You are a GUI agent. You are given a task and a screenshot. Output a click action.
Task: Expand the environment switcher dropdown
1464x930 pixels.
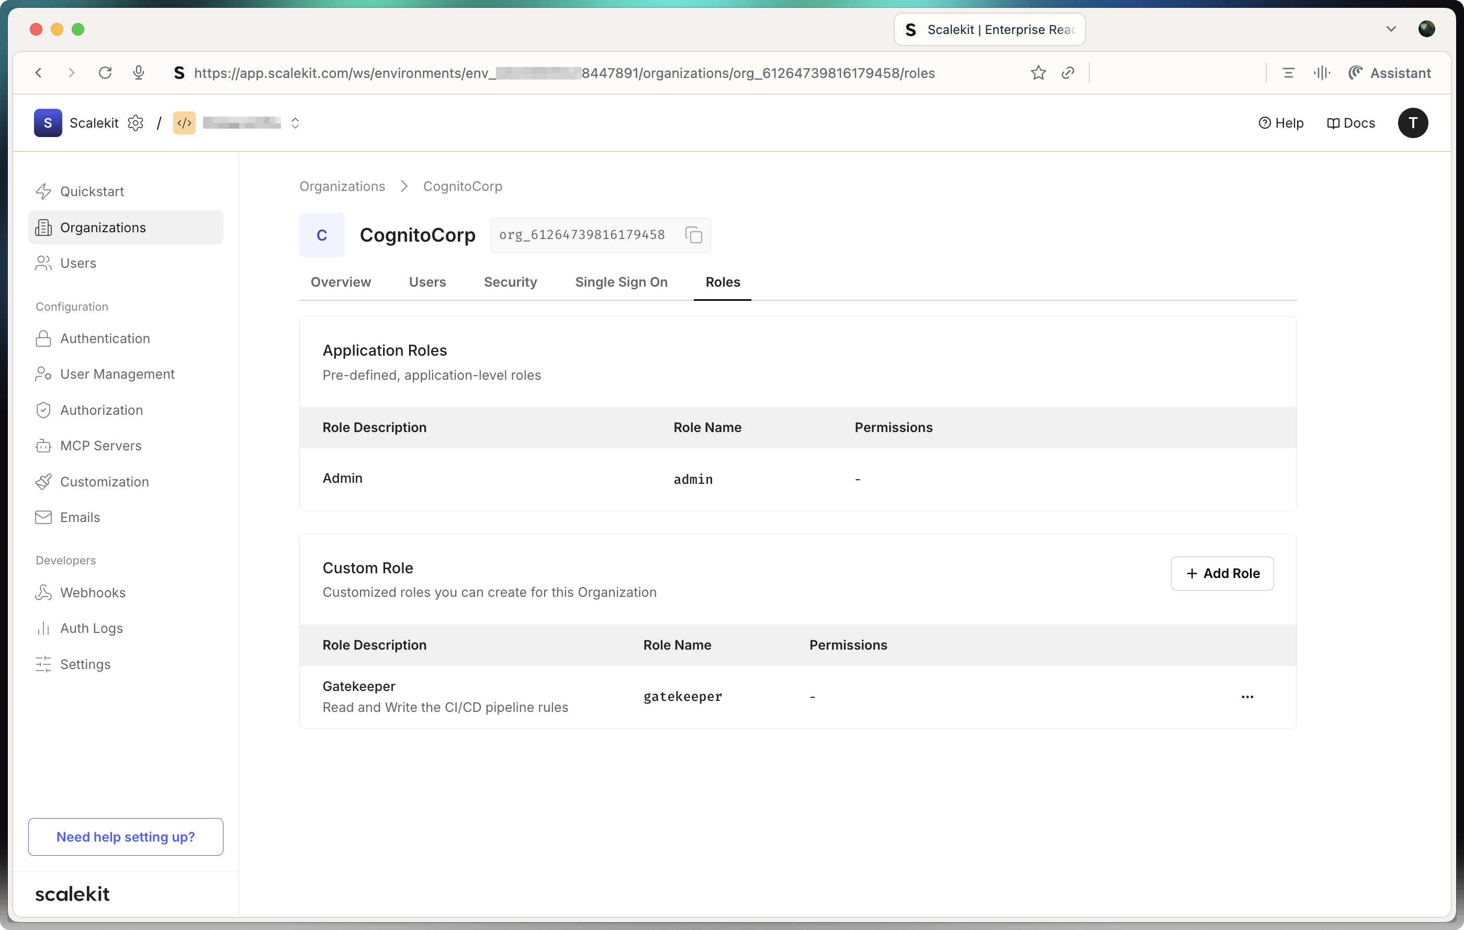[x=296, y=123]
